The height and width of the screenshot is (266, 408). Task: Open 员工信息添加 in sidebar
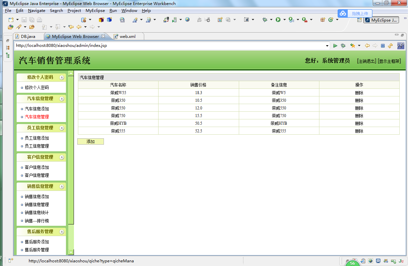[37, 138]
